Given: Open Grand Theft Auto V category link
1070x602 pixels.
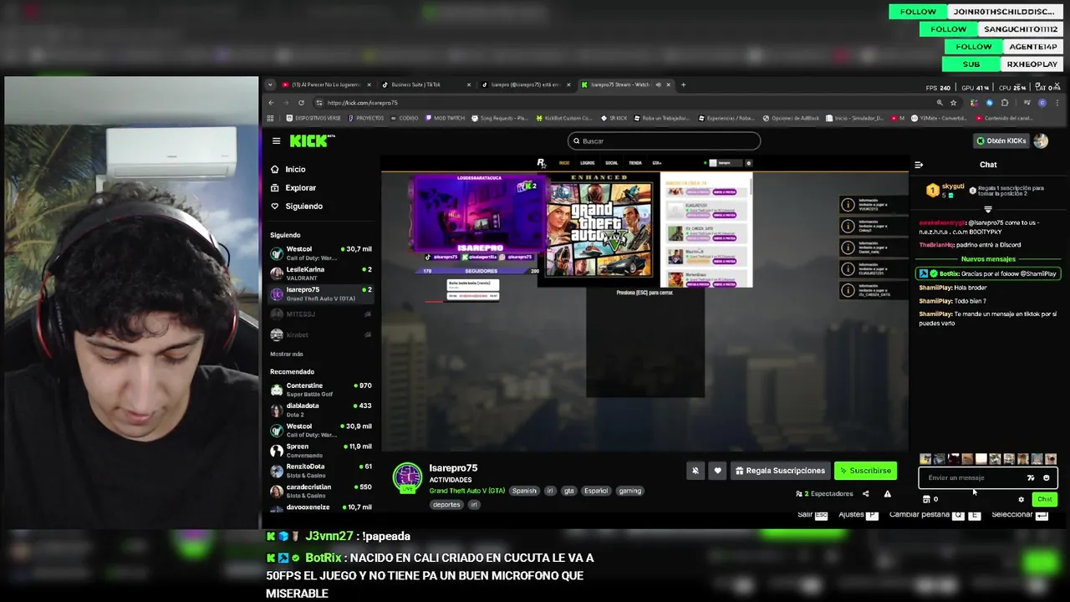Looking at the screenshot, I should (466, 491).
